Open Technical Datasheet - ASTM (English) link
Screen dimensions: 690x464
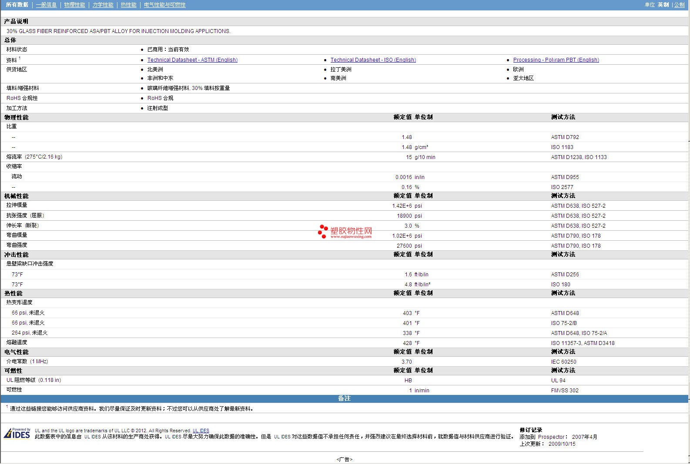point(192,60)
